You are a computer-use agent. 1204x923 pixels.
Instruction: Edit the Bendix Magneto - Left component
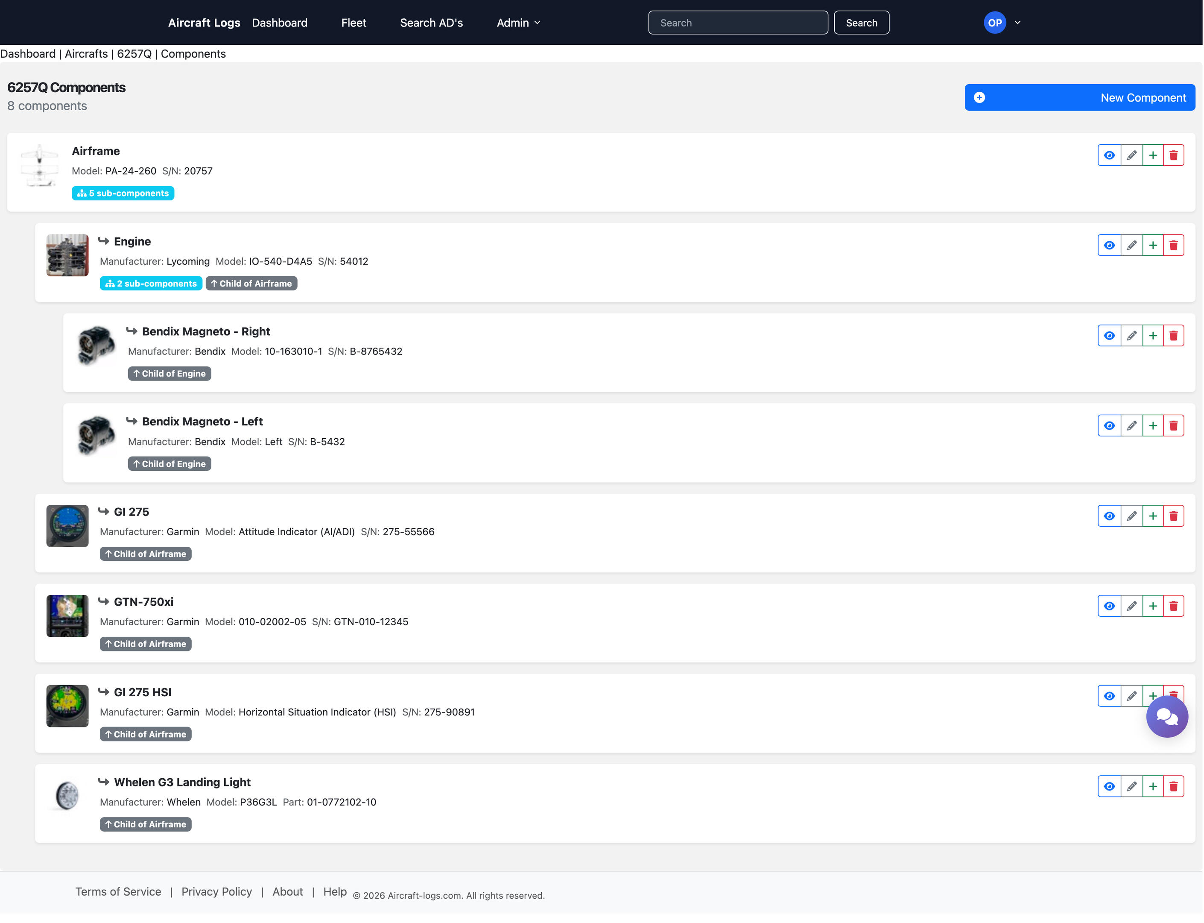pos(1131,426)
